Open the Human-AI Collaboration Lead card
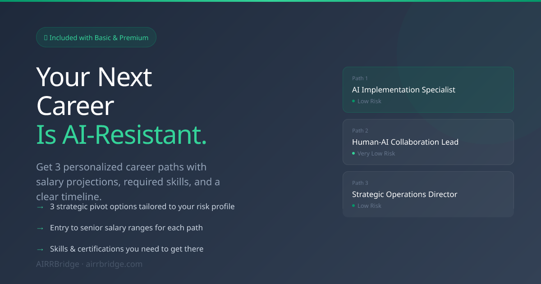Screen dimensions: 541x284 tap(428, 142)
